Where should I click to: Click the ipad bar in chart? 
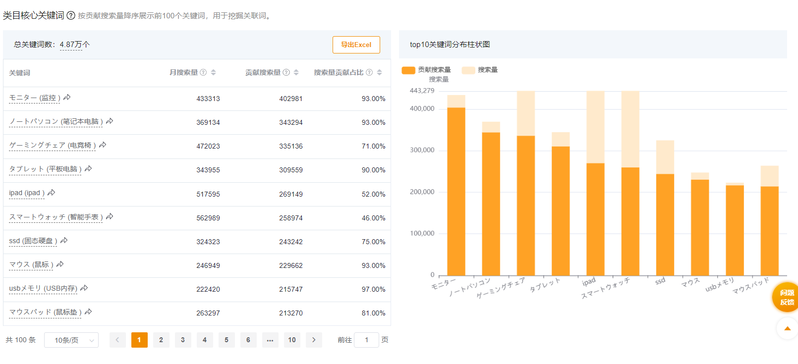595,218
